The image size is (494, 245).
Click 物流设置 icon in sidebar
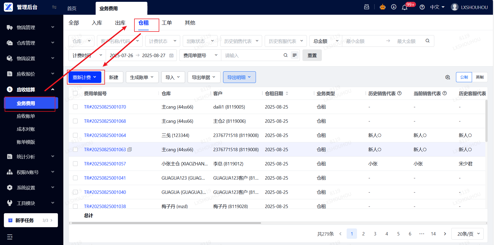[x=10, y=58]
